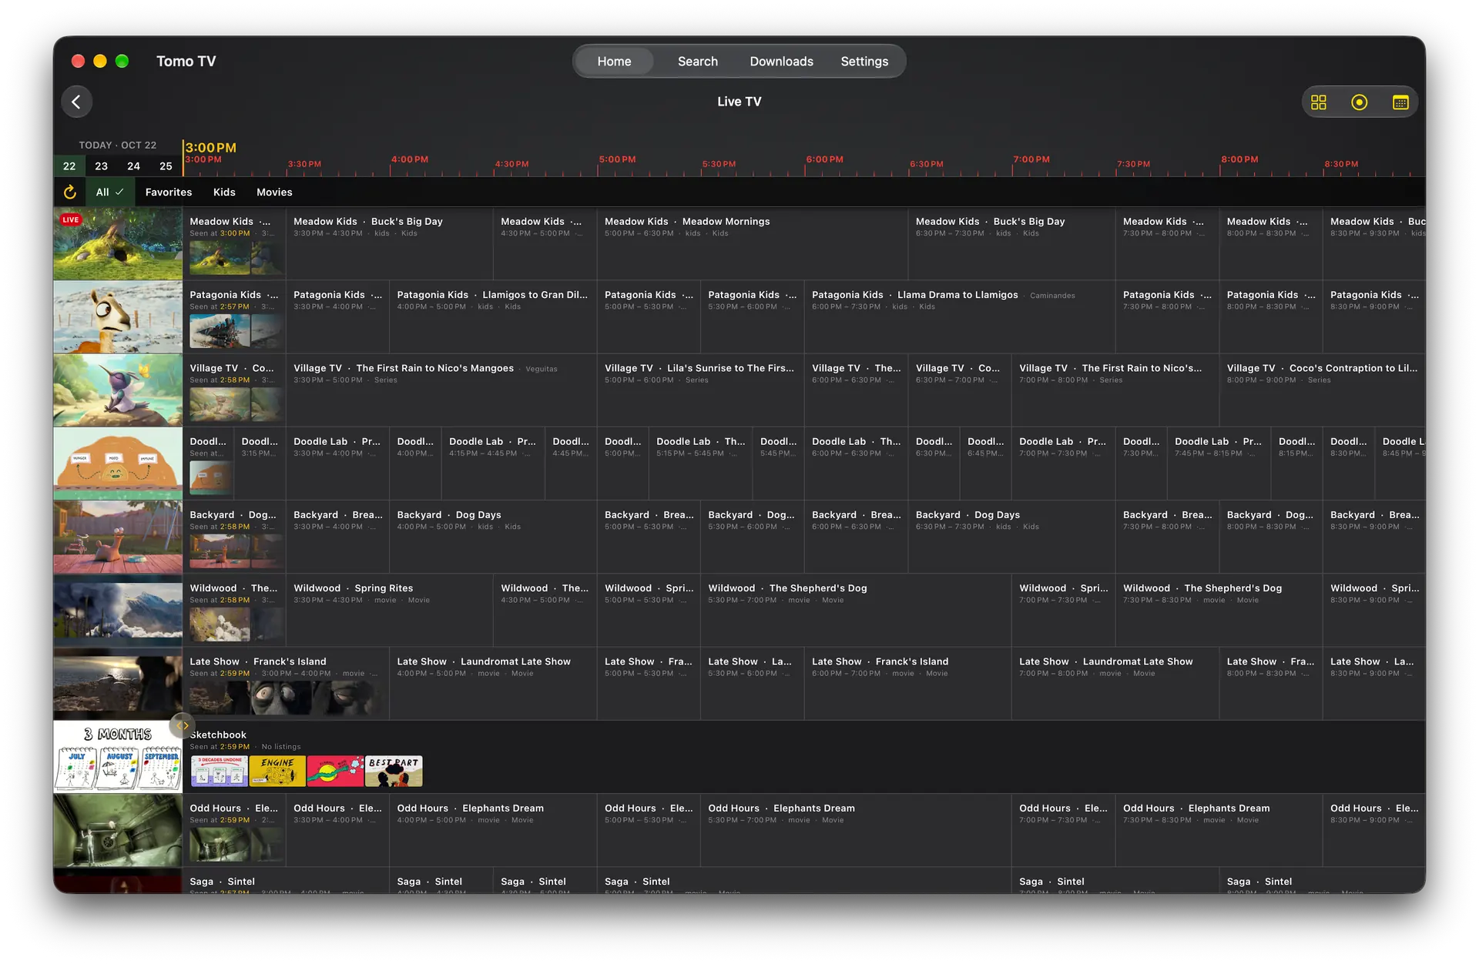The width and height of the screenshot is (1479, 964).
Task: Go to the Downloads tab
Action: coord(781,62)
